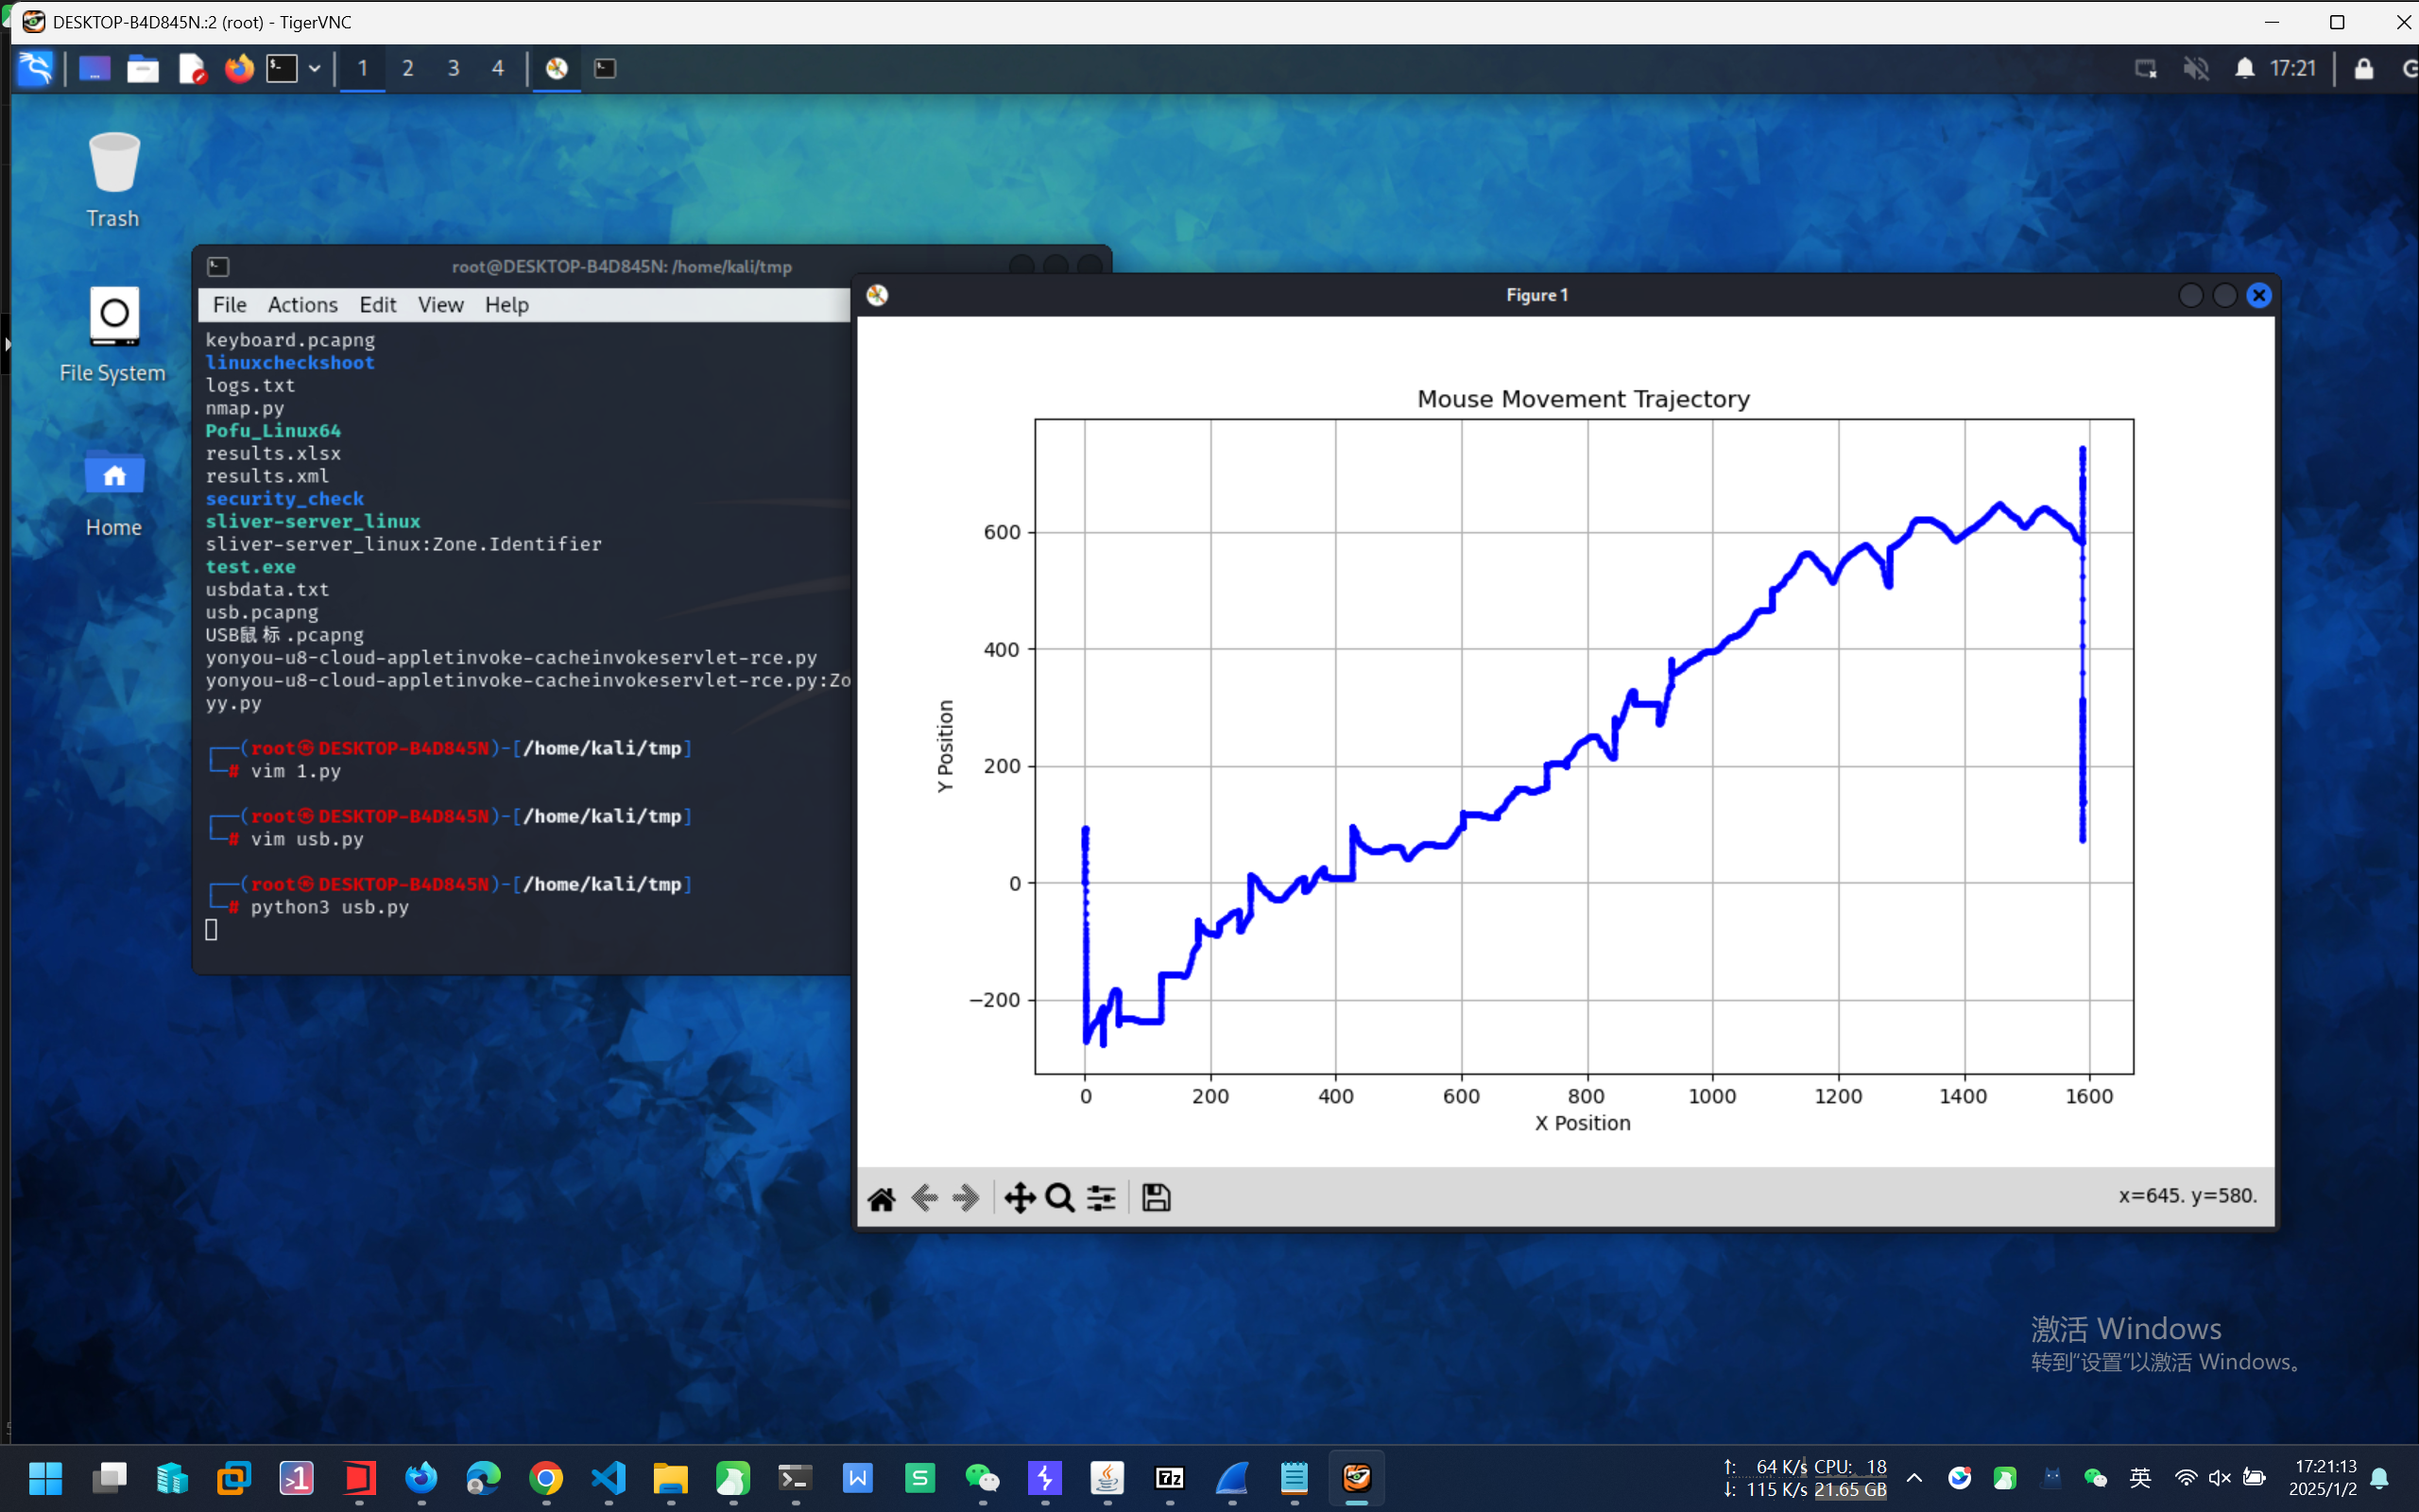Expand the Windows tray hidden icons chevron
Screen dimensions: 2419x1512
point(1913,1478)
